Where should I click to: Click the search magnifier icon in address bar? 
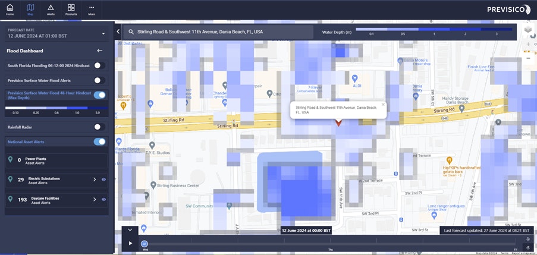tap(131, 32)
